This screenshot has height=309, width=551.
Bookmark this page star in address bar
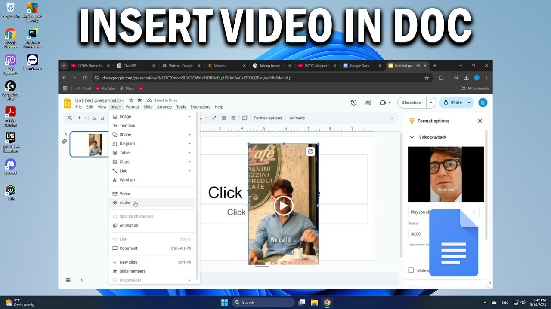[x=427, y=78]
